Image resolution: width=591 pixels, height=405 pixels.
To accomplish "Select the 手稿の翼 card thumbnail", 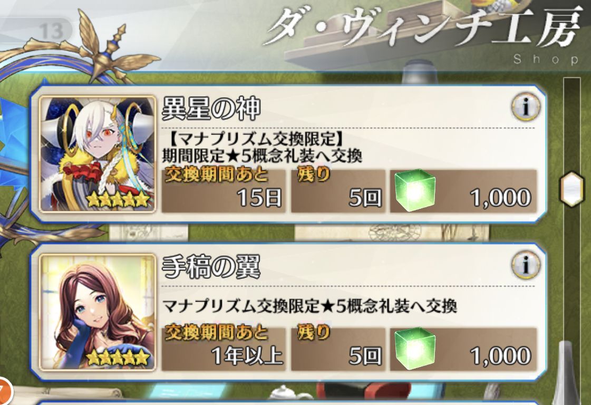I will coord(98,312).
